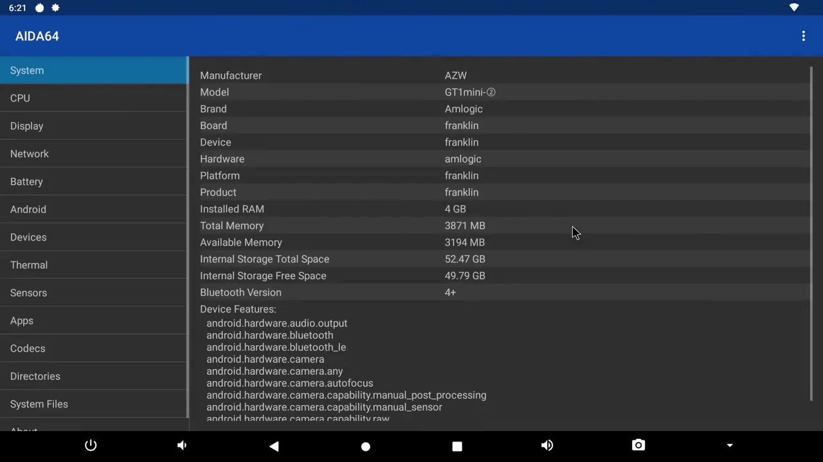Open the CPU category
Image resolution: width=823 pixels, height=462 pixels.
click(93, 98)
